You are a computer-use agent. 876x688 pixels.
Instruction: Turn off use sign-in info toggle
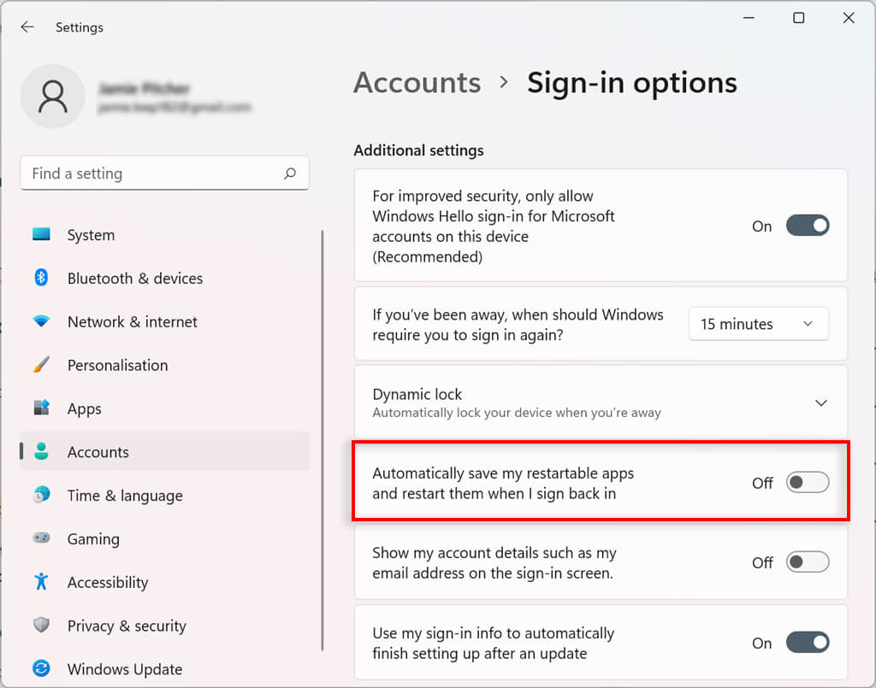click(x=808, y=643)
